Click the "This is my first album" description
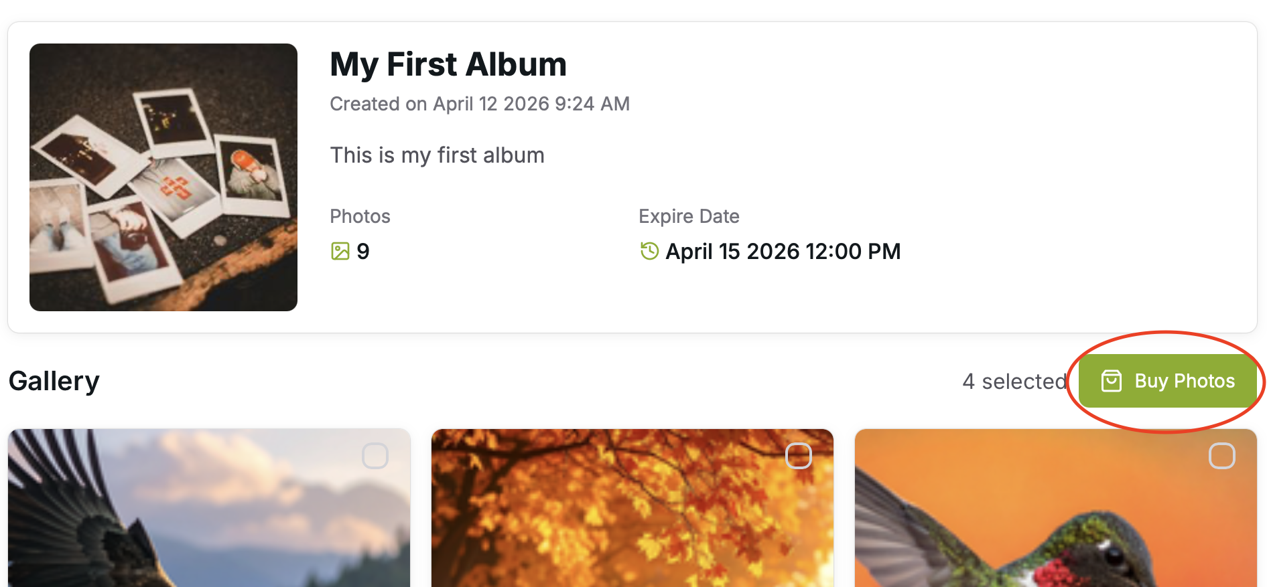 (437, 155)
